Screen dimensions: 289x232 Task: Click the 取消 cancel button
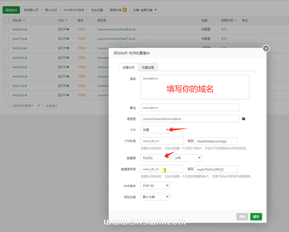(242, 217)
